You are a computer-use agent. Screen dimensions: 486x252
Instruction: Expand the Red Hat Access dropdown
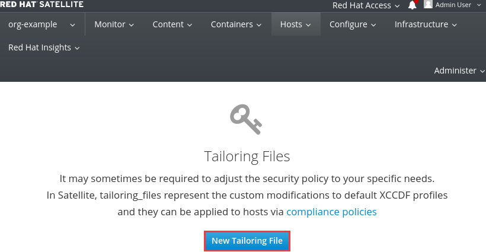pos(366,5)
